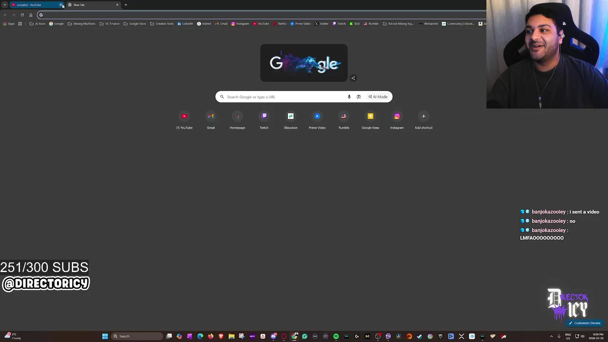Open the Windows Start menu
Viewport: 608px width, 342px height.
click(105, 336)
